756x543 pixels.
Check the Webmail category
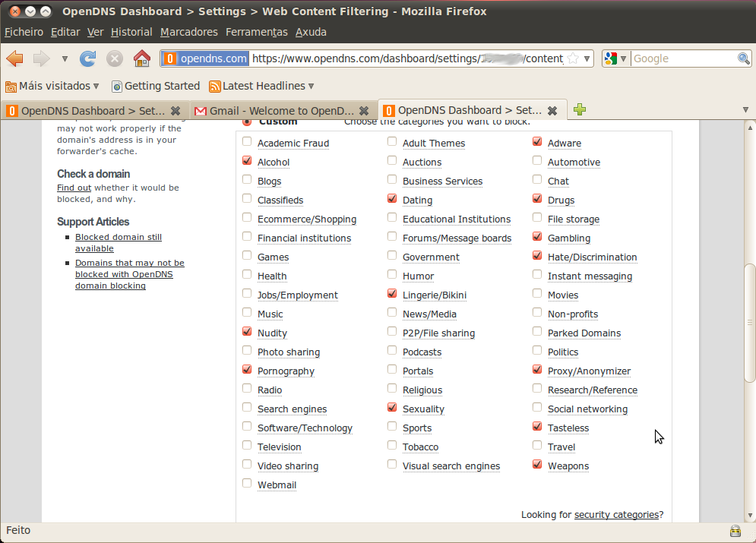click(247, 483)
